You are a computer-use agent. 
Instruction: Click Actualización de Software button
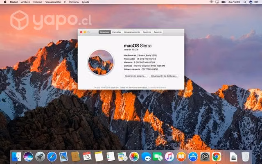click(x=164, y=76)
